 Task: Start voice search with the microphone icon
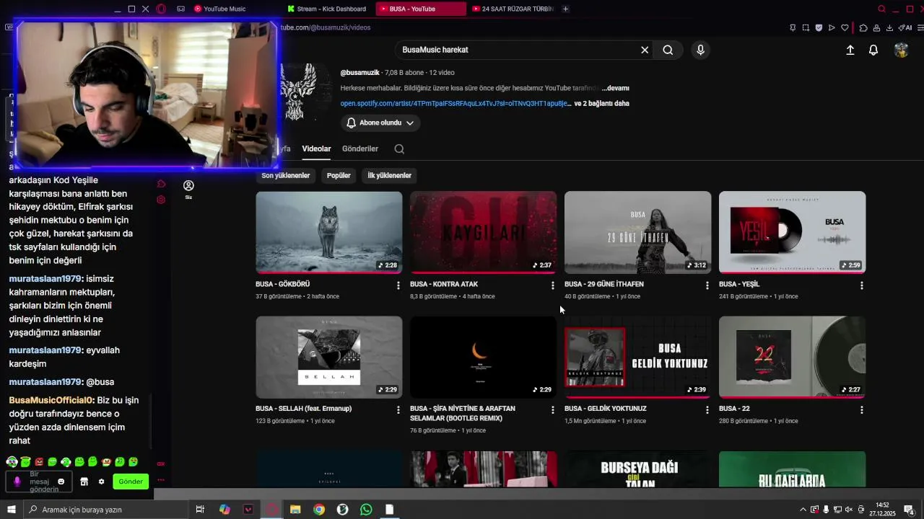click(x=699, y=50)
